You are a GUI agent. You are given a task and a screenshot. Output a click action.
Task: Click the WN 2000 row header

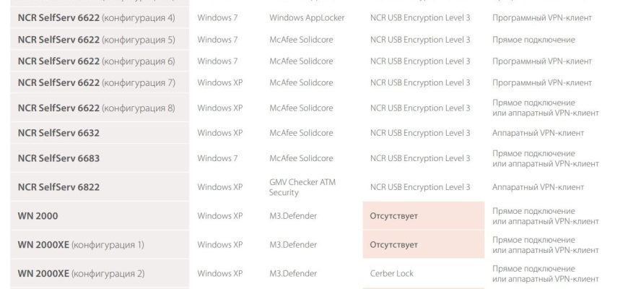[38, 216]
